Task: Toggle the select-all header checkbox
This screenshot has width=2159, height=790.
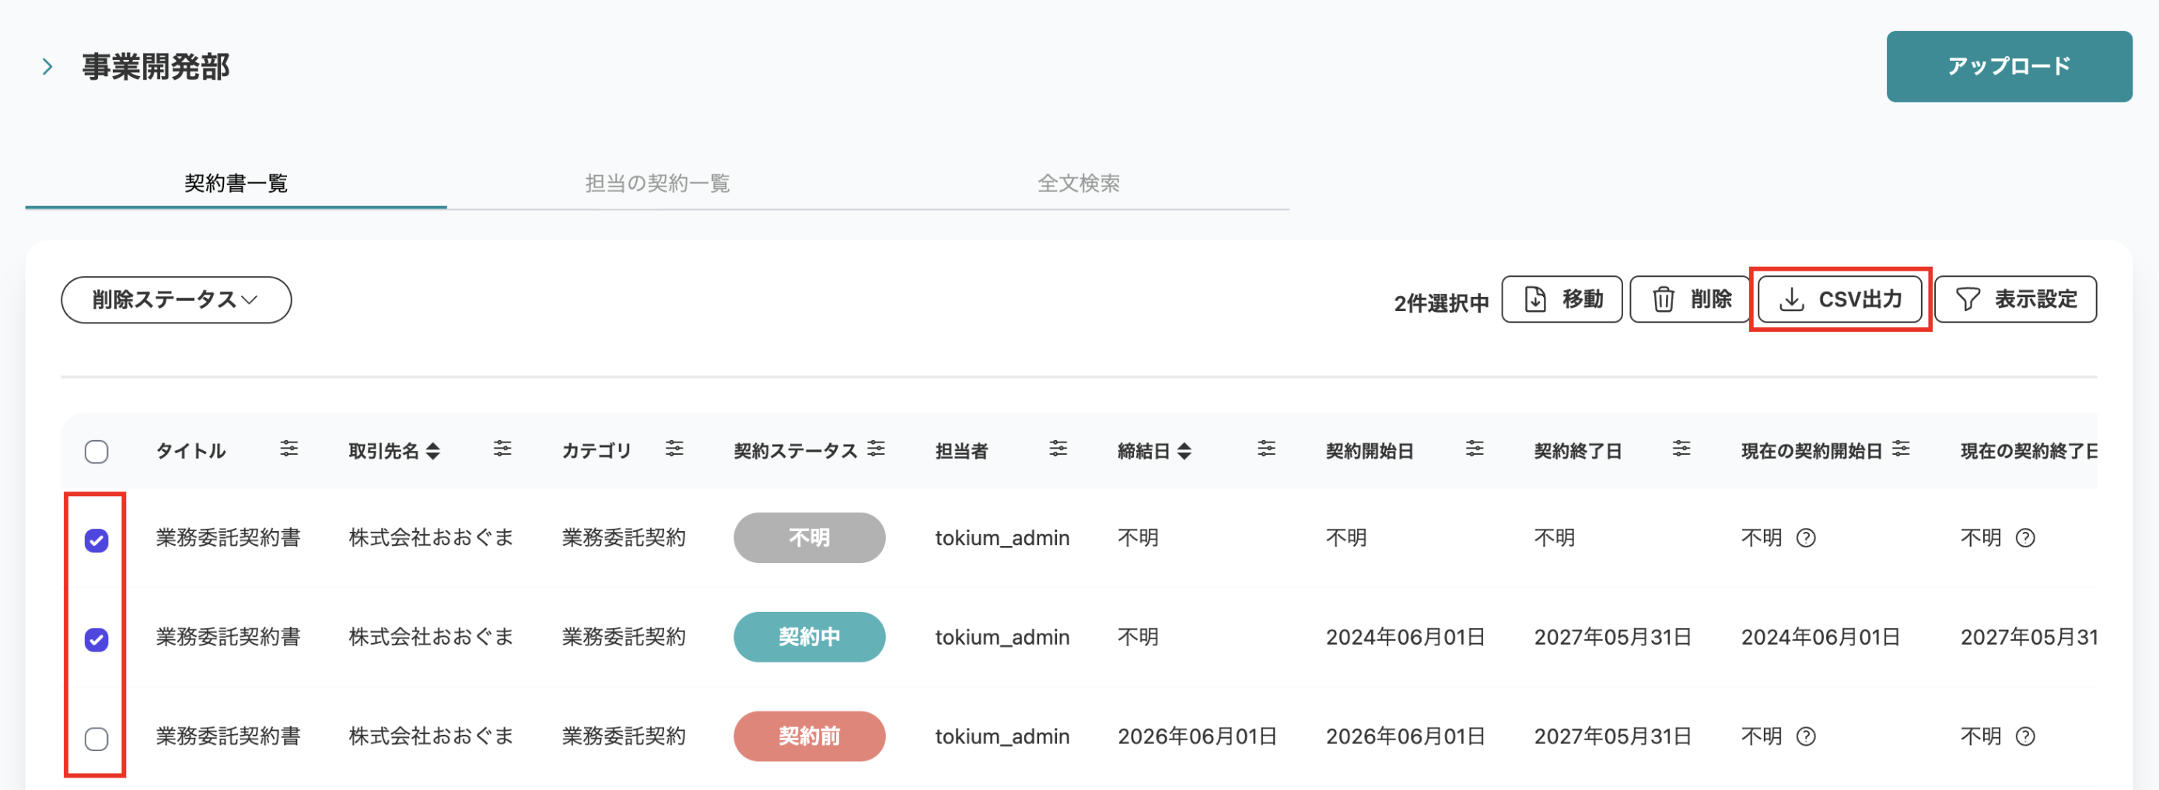Action: (96, 452)
